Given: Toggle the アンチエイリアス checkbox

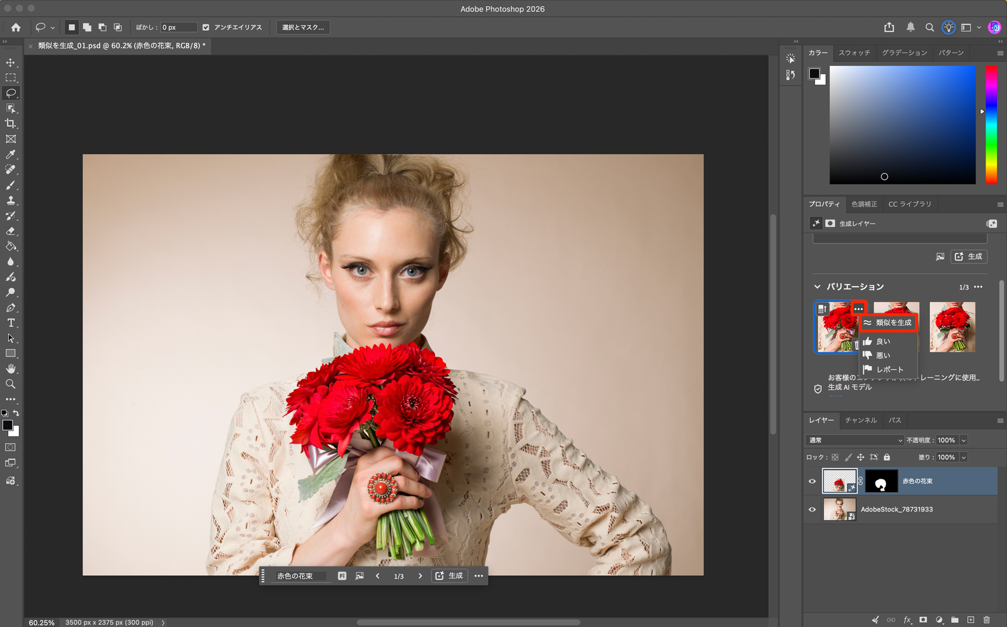Looking at the screenshot, I should pyautogui.click(x=206, y=28).
